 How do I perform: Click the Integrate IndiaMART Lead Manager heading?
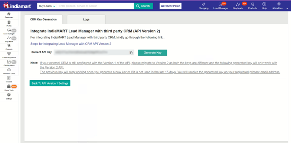[x=95, y=31]
